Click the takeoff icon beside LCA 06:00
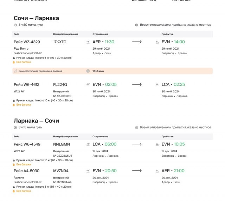 click(88, 144)
